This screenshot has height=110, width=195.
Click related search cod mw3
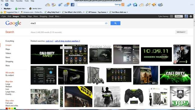[49, 41]
